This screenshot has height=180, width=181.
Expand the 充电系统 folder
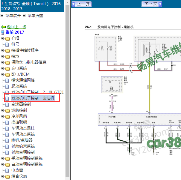(2, 68)
